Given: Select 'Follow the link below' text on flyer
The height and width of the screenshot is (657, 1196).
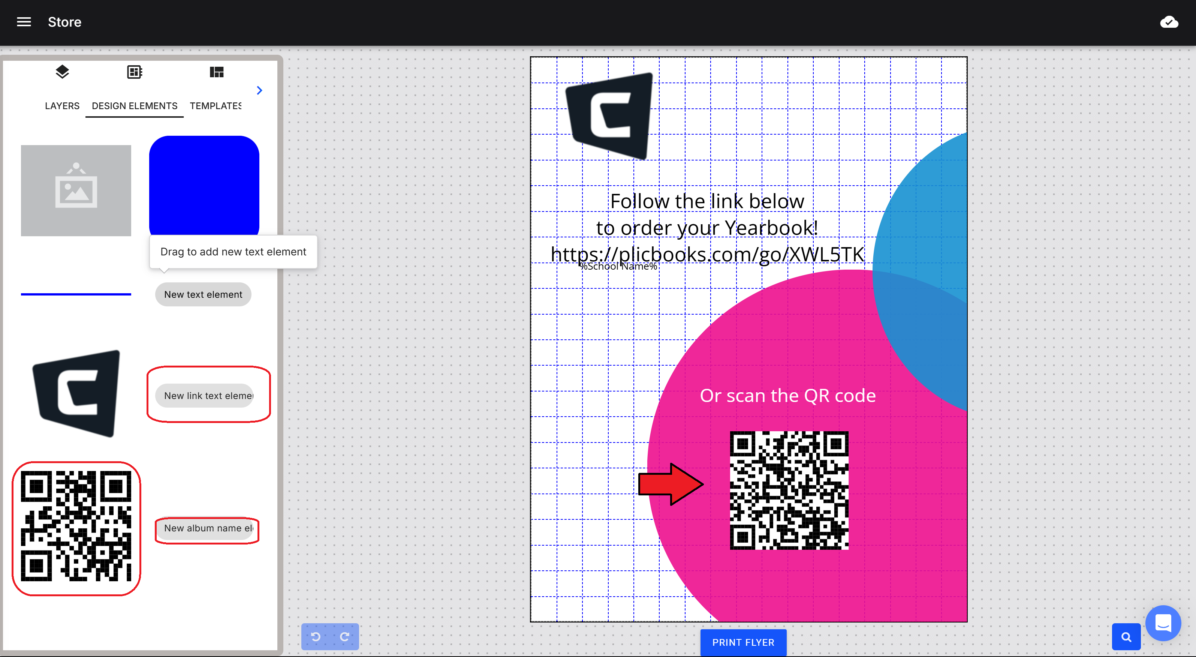Looking at the screenshot, I should tap(707, 201).
